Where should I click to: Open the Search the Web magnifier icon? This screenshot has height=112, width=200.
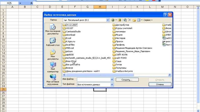(x=125, y=20)
